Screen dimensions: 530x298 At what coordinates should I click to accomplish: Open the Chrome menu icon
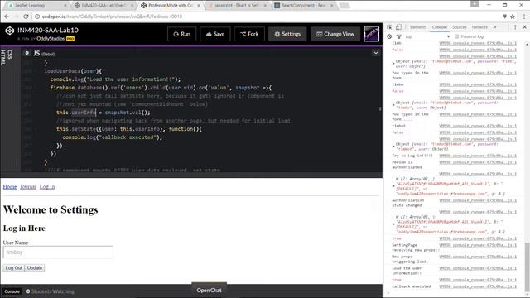524,17
